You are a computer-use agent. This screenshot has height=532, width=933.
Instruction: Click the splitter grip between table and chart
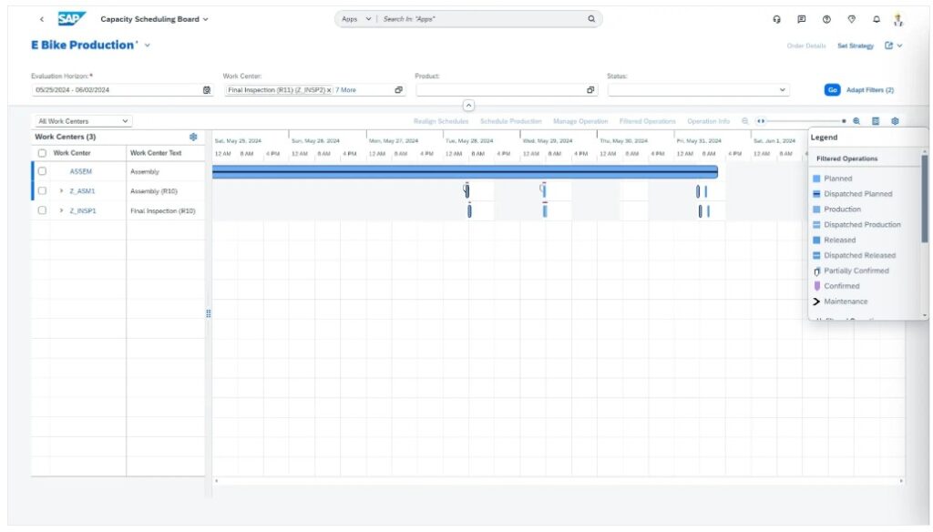click(209, 313)
